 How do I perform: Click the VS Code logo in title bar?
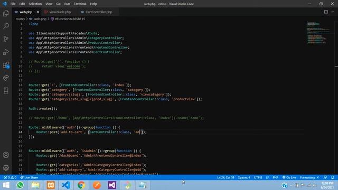(x=5, y=4)
